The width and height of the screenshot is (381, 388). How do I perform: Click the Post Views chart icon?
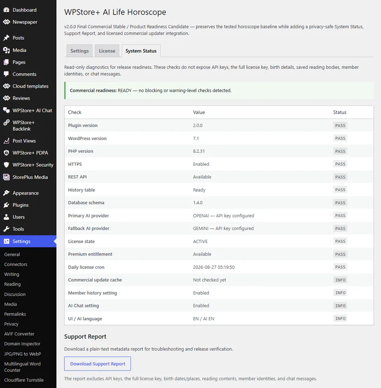pos(6,141)
